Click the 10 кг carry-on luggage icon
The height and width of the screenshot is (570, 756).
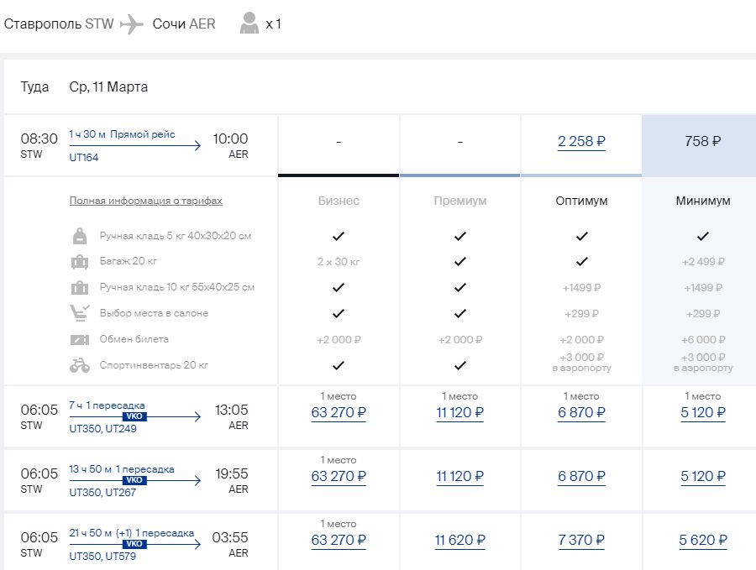[80, 288]
